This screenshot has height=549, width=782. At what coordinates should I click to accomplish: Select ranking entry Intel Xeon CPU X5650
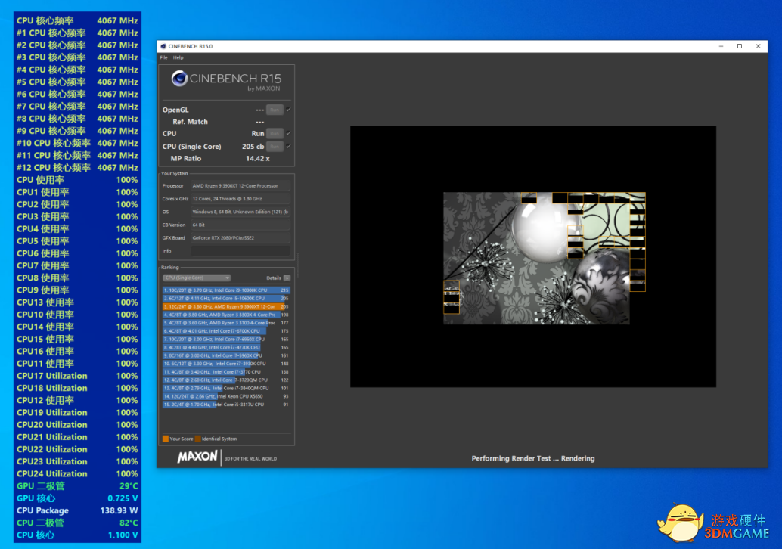[x=226, y=396]
